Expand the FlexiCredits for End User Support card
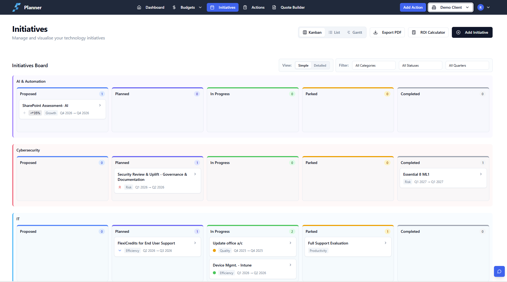The height and width of the screenshot is (282, 507). click(x=195, y=243)
